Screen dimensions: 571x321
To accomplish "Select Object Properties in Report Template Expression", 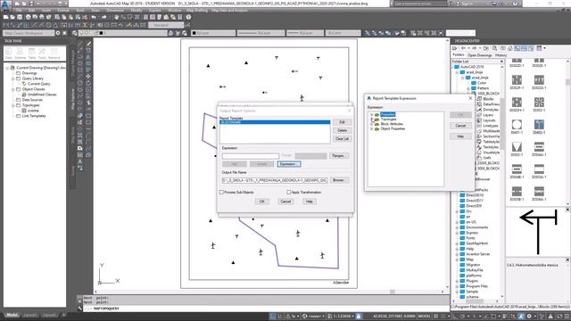I will pos(393,128).
